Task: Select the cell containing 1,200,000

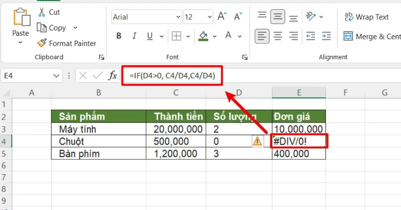Action: point(176,154)
